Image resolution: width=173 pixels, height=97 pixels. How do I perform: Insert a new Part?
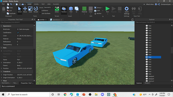(x=71, y=10)
